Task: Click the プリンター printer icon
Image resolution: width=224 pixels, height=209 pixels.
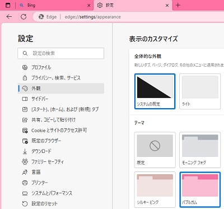Action: coord(25,183)
